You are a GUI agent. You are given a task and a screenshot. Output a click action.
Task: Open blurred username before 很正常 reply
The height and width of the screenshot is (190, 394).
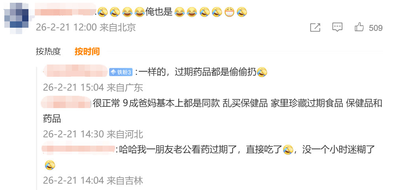coord(66,102)
